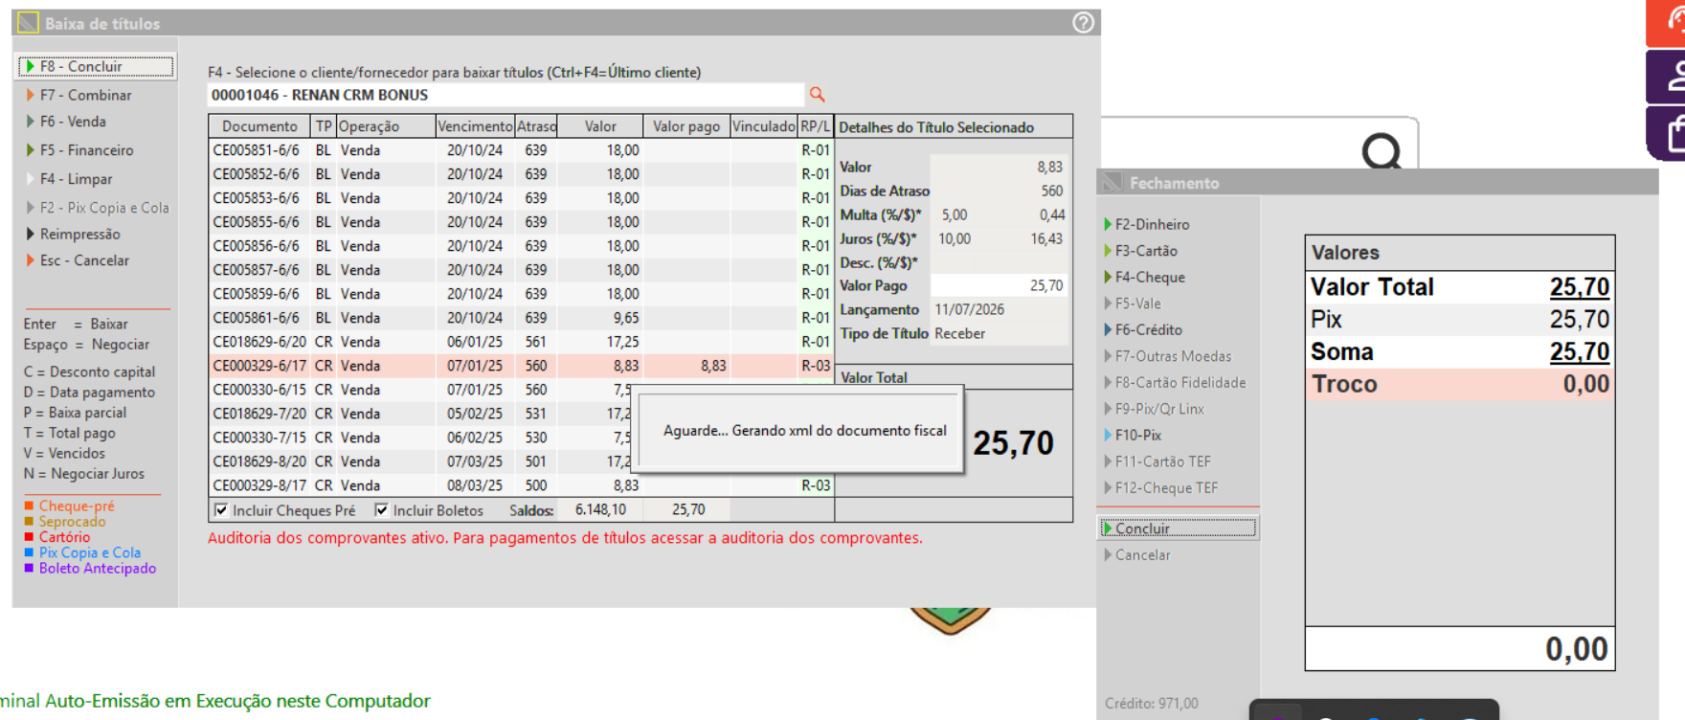The image size is (1685, 720).
Task: Click the Vencimento column header
Action: (475, 126)
